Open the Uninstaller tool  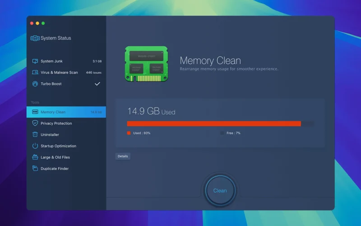tap(66, 134)
